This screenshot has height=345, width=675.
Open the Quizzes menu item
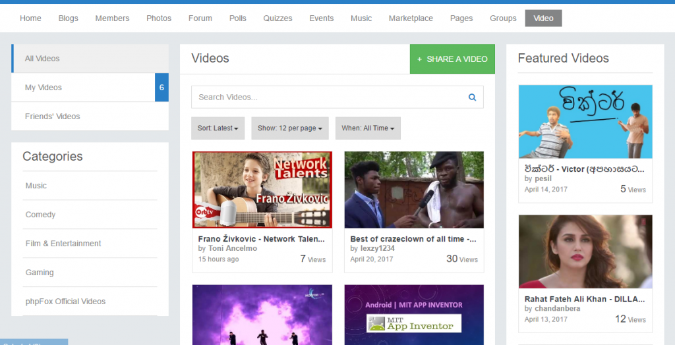click(x=278, y=18)
